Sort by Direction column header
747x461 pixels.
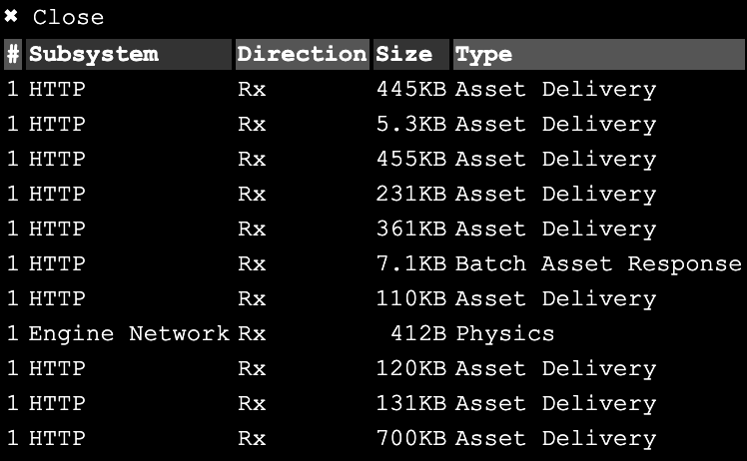[302, 54]
